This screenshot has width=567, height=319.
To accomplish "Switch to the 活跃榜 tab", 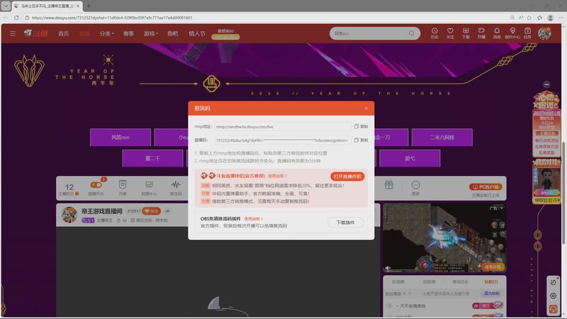I will pyautogui.click(x=429, y=281).
